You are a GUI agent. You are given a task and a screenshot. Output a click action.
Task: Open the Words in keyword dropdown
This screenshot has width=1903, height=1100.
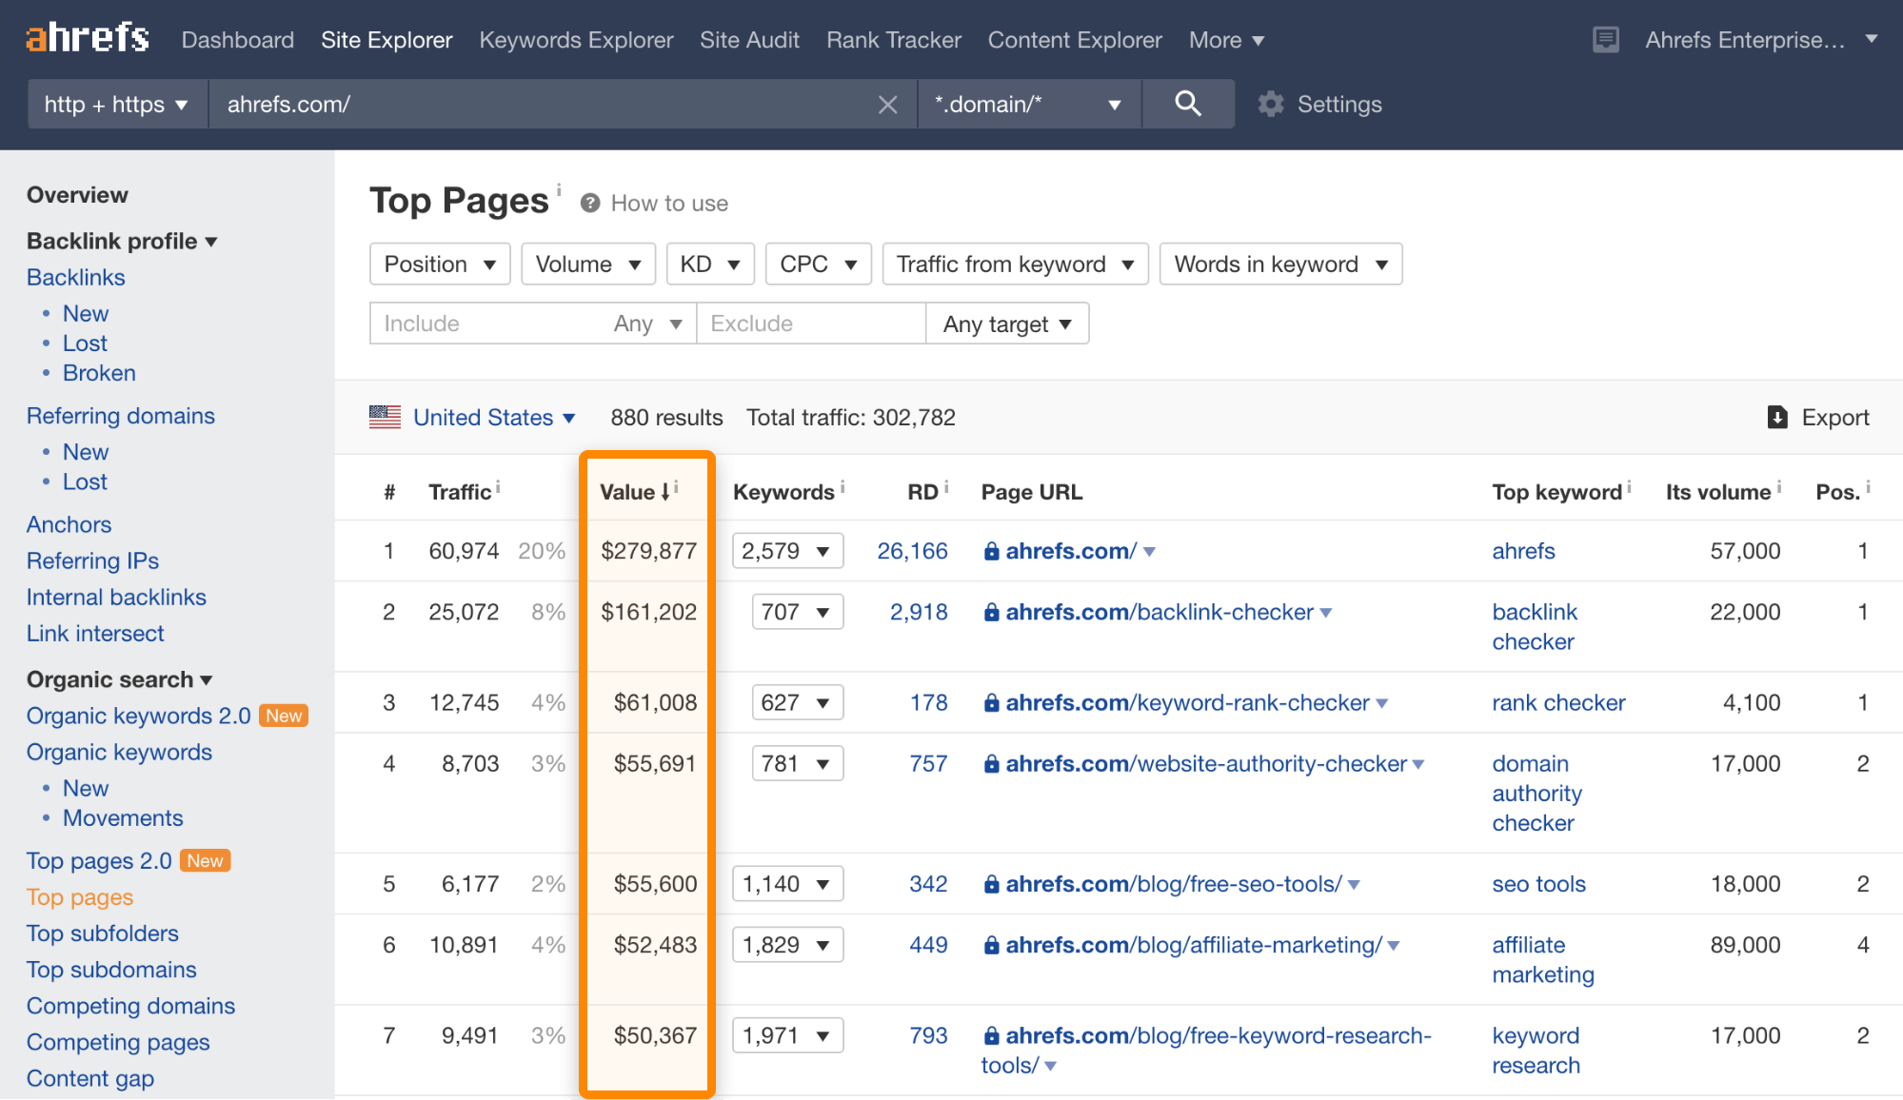click(1280, 265)
